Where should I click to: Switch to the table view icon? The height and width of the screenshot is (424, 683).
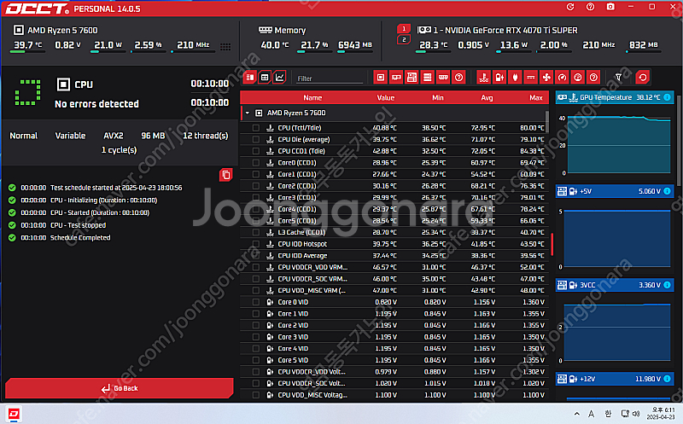coord(265,78)
